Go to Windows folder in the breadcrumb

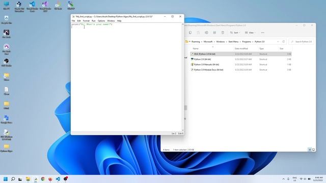pos(221,42)
